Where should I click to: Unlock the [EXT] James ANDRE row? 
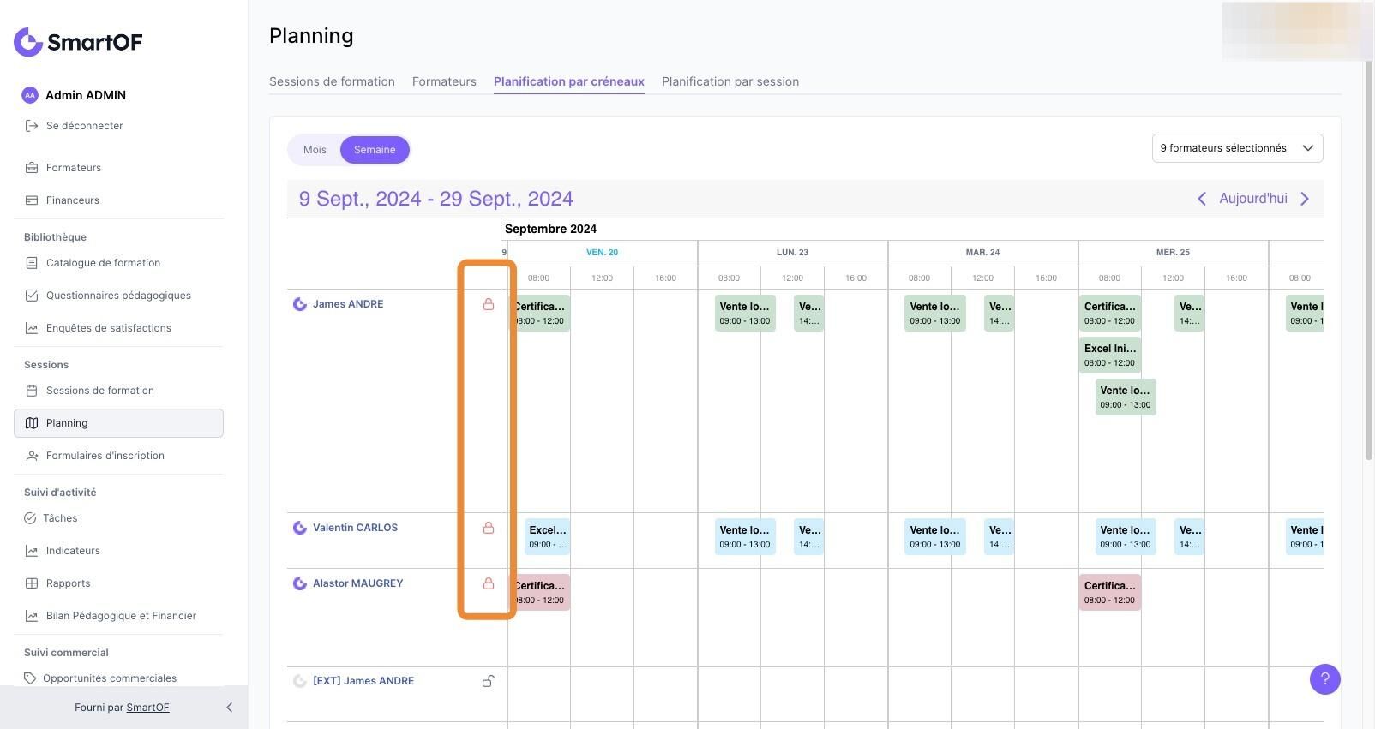coord(489,681)
